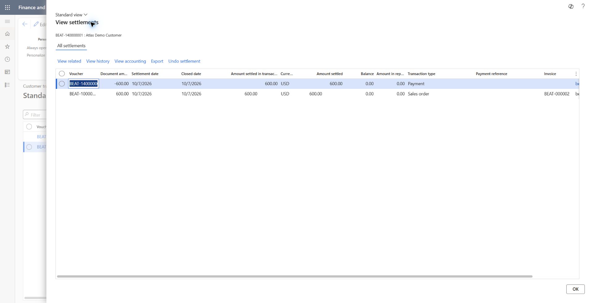Screen dimensions: 591x303
Task: Sort by Invoice column header
Action: pyautogui.click(x=550, y=74)
